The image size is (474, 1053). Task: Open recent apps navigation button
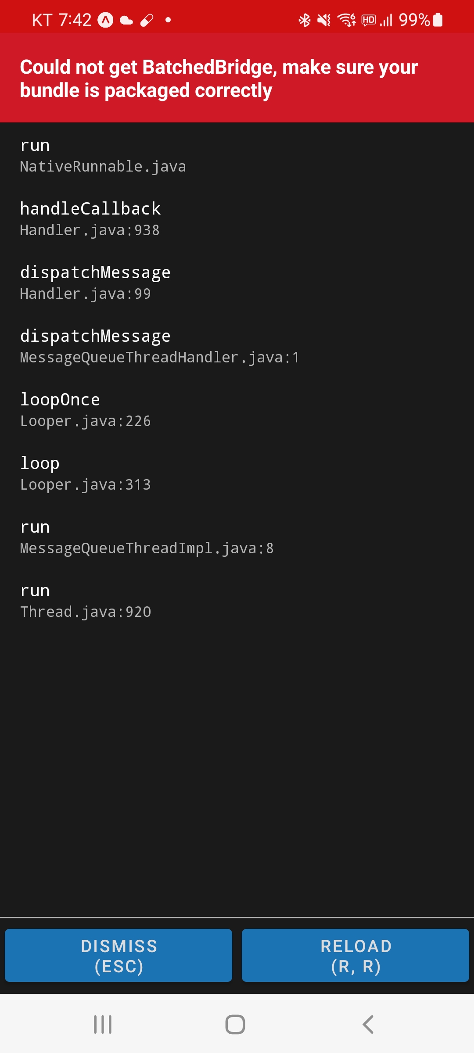103,1024
